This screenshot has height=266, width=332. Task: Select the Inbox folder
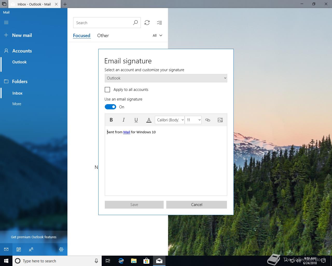coord(17,93)
